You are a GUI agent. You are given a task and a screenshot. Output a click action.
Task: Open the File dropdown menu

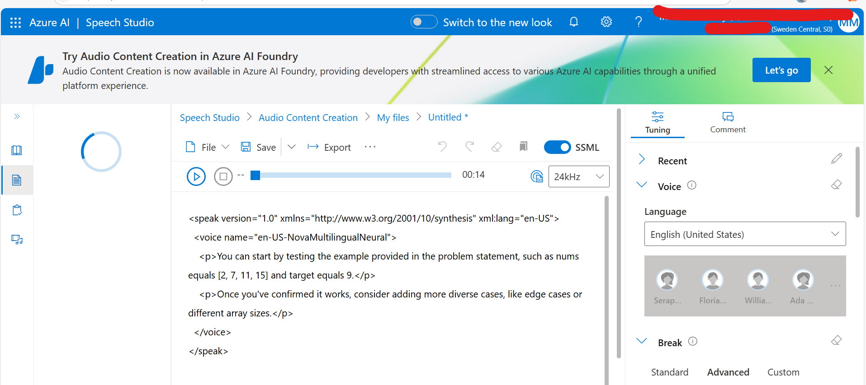point(208,147)
